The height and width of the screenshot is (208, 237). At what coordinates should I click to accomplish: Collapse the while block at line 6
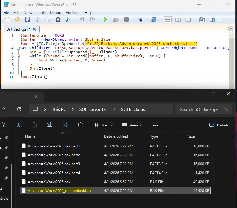[18, 56]
